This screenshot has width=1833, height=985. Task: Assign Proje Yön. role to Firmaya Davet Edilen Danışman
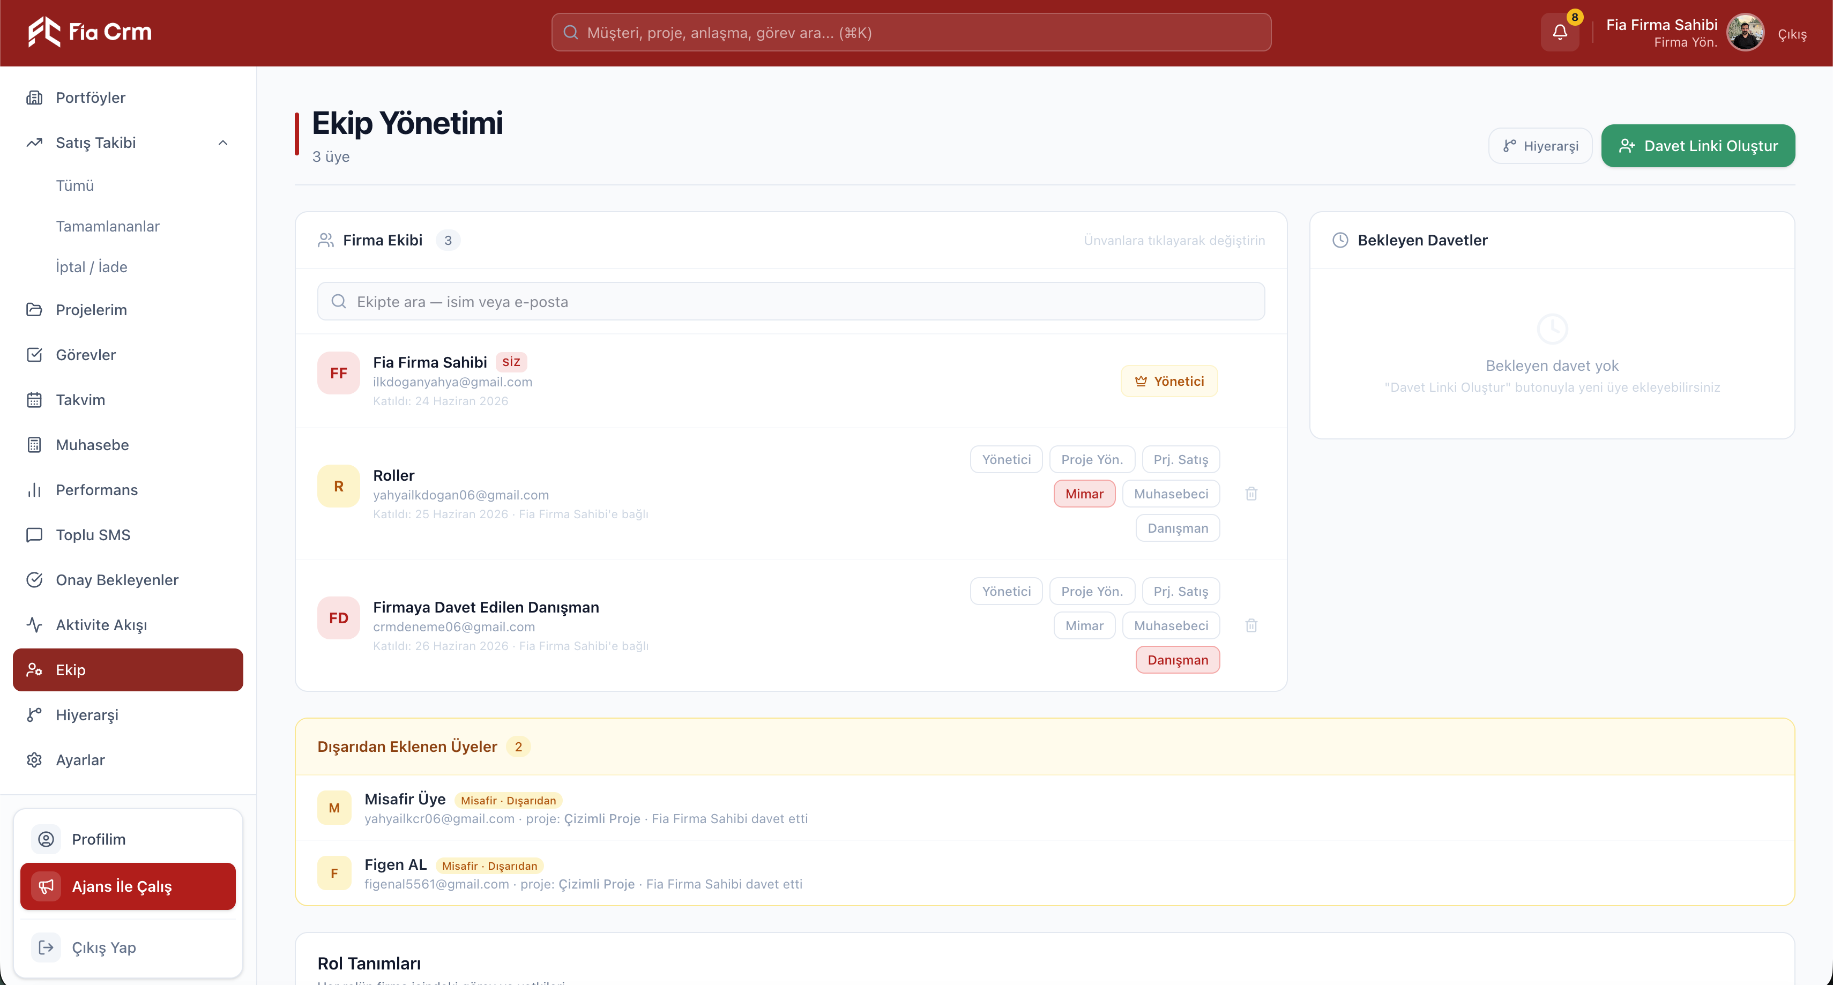click(1092, 592)
